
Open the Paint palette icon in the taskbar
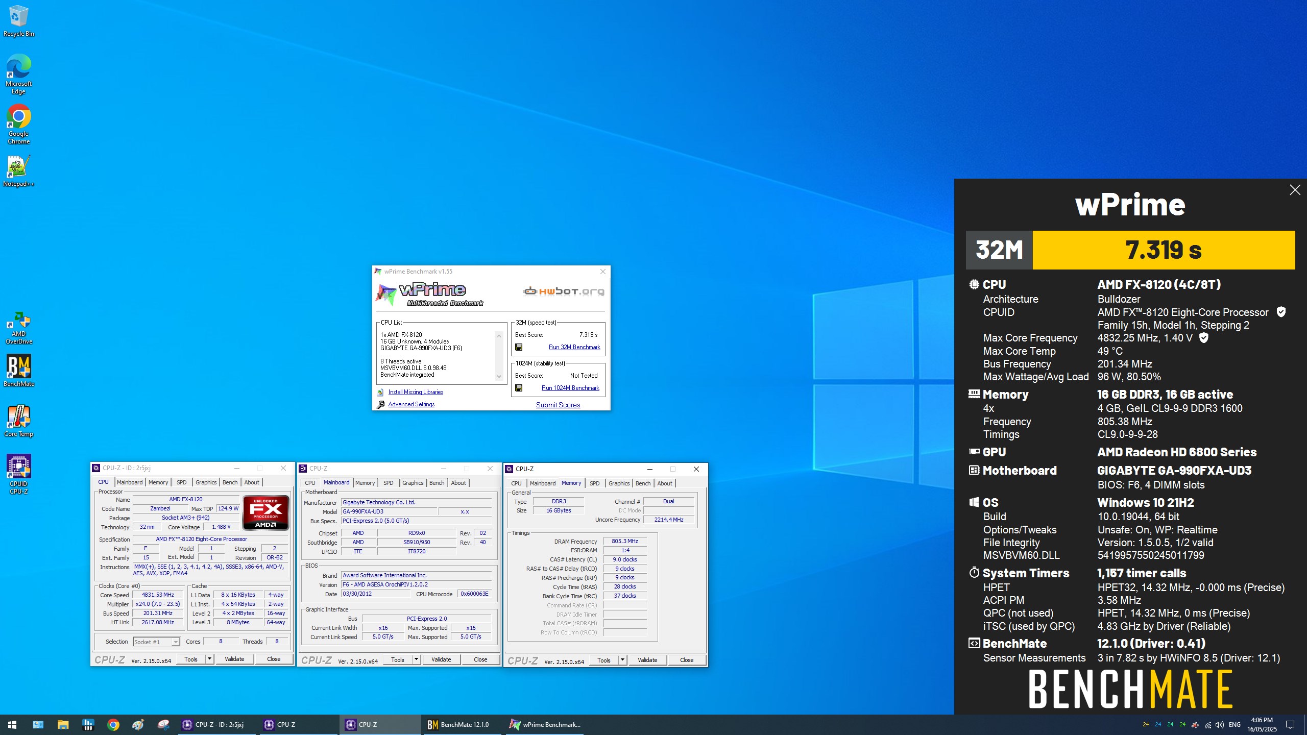click(x=138, y=724)
